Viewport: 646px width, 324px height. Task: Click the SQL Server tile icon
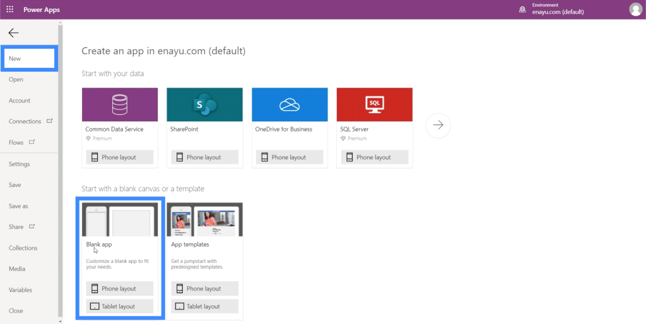[x=375, y=104]
